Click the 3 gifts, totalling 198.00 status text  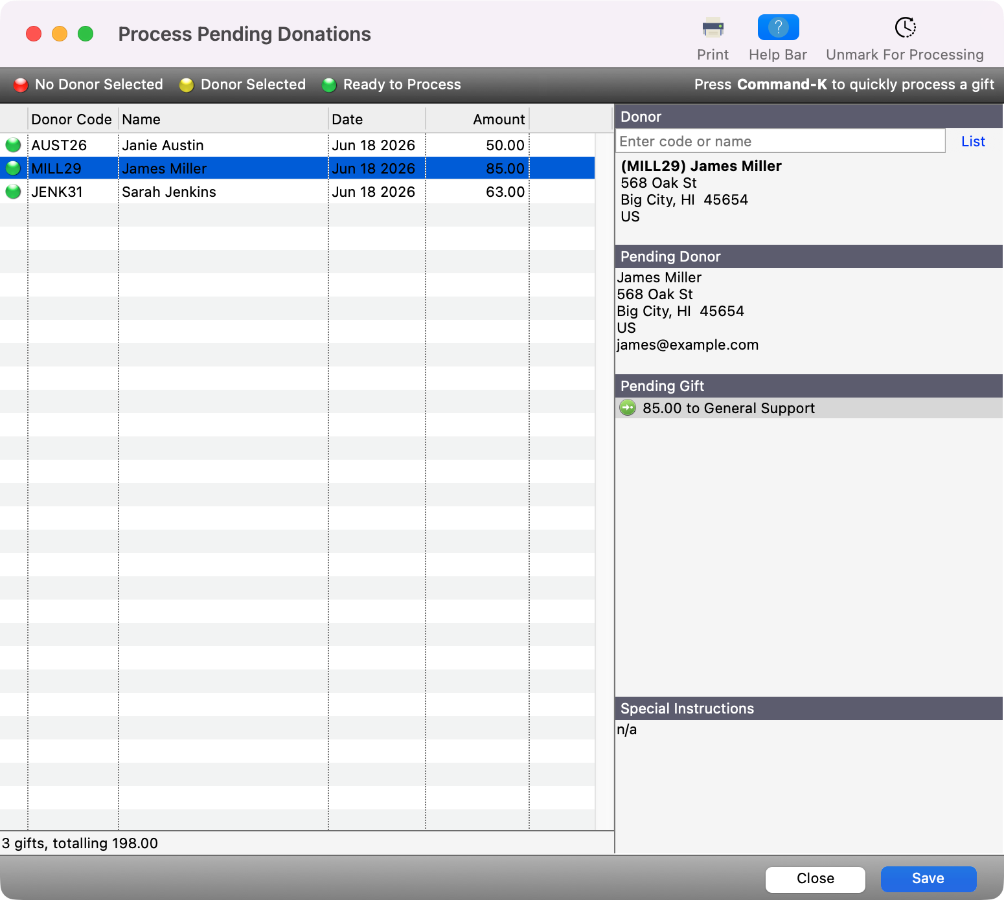pos(80,843)
